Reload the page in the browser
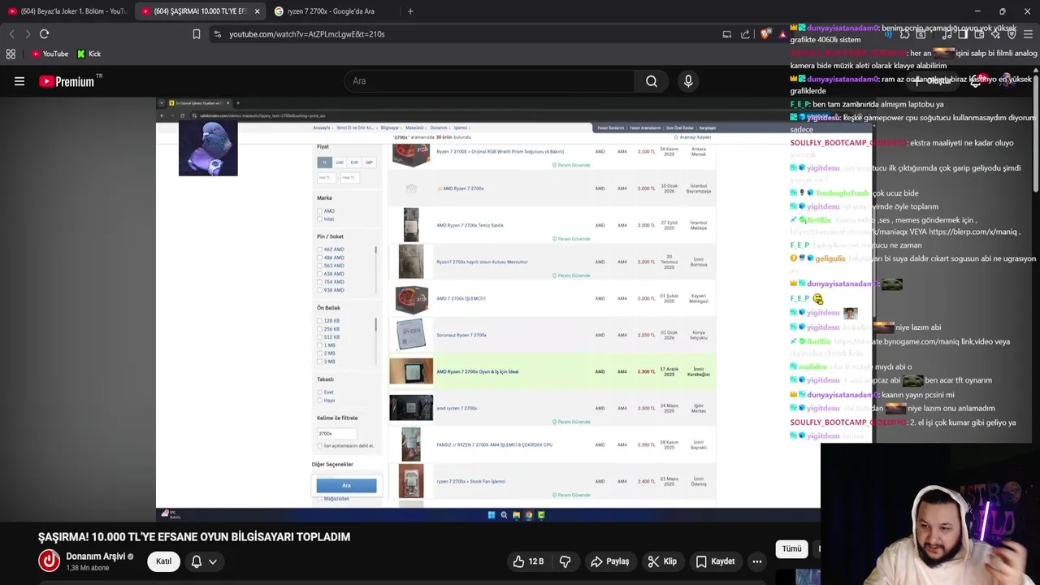 (x=44, y=34)
